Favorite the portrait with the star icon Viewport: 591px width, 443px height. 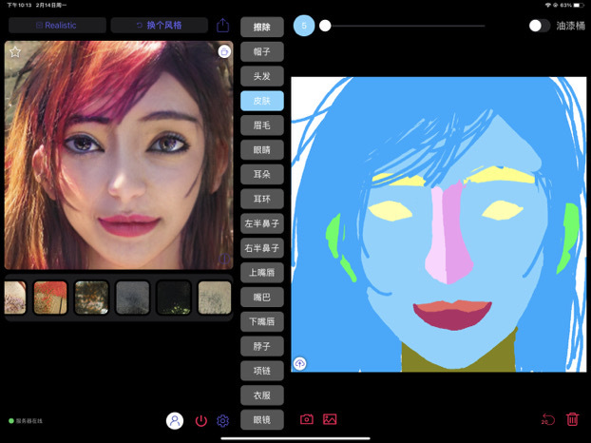15,51
